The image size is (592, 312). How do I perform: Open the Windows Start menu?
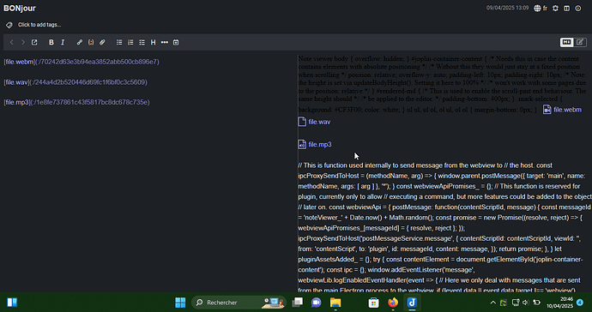click(180, 303)
